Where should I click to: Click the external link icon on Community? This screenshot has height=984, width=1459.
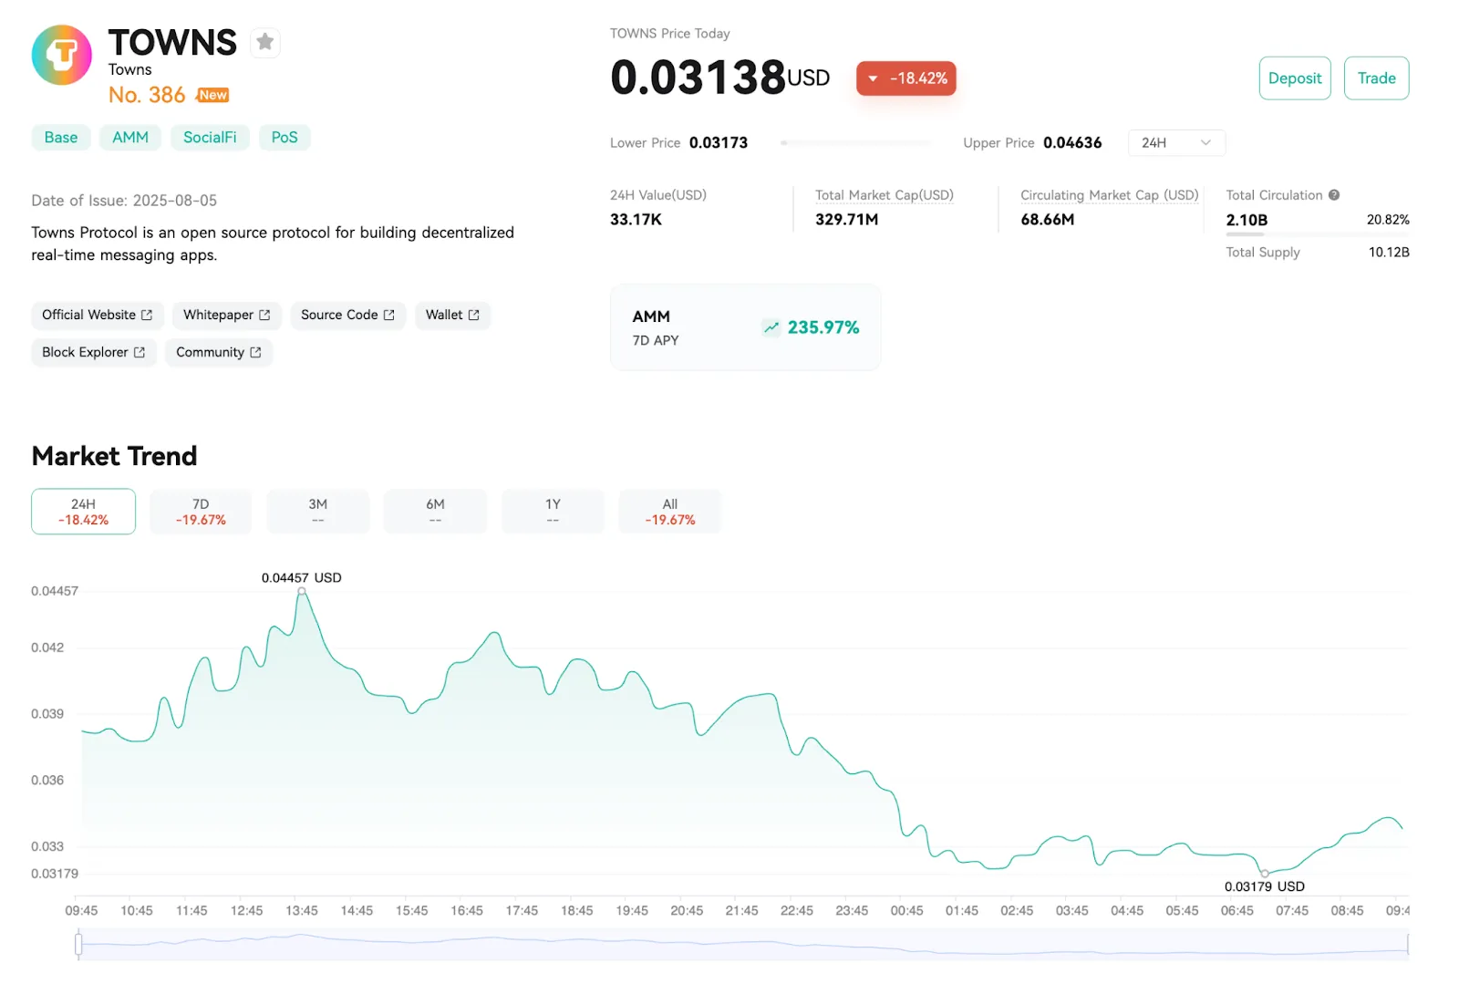coord(255,352)
